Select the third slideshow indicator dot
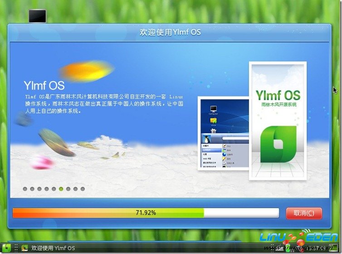Viewport: 342px width, 254px height. coord(39,189)
